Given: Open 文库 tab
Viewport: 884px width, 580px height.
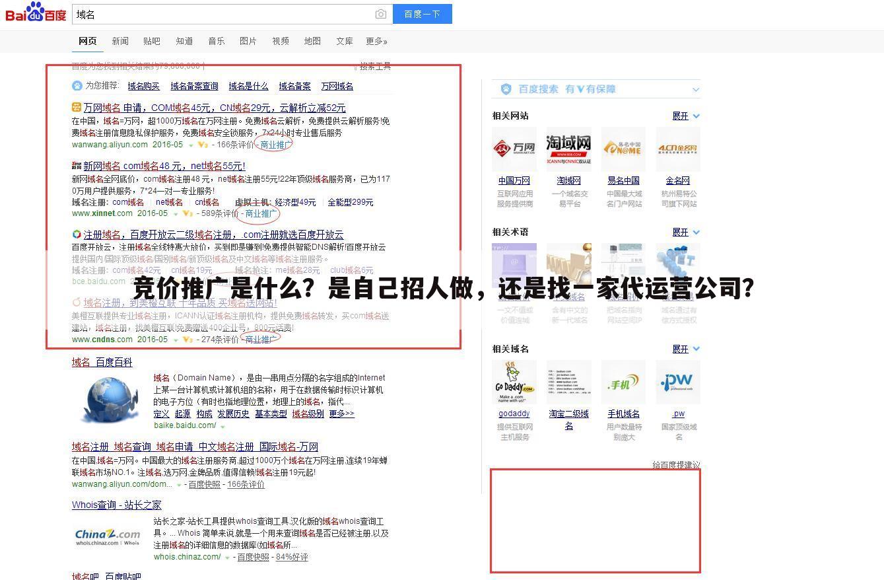Looking at the screenshot, I should click(345, 41).
